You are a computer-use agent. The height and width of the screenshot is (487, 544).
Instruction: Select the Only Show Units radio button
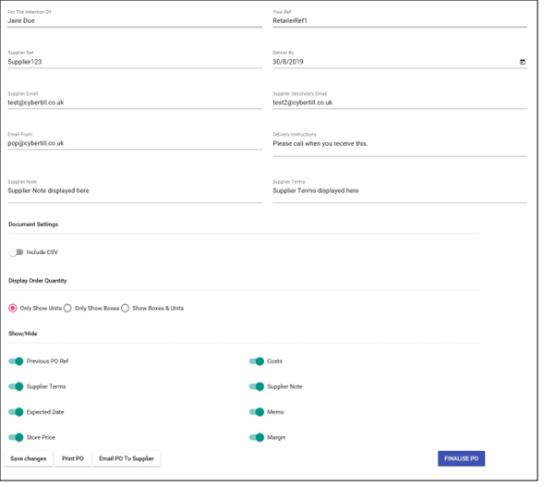13,309
